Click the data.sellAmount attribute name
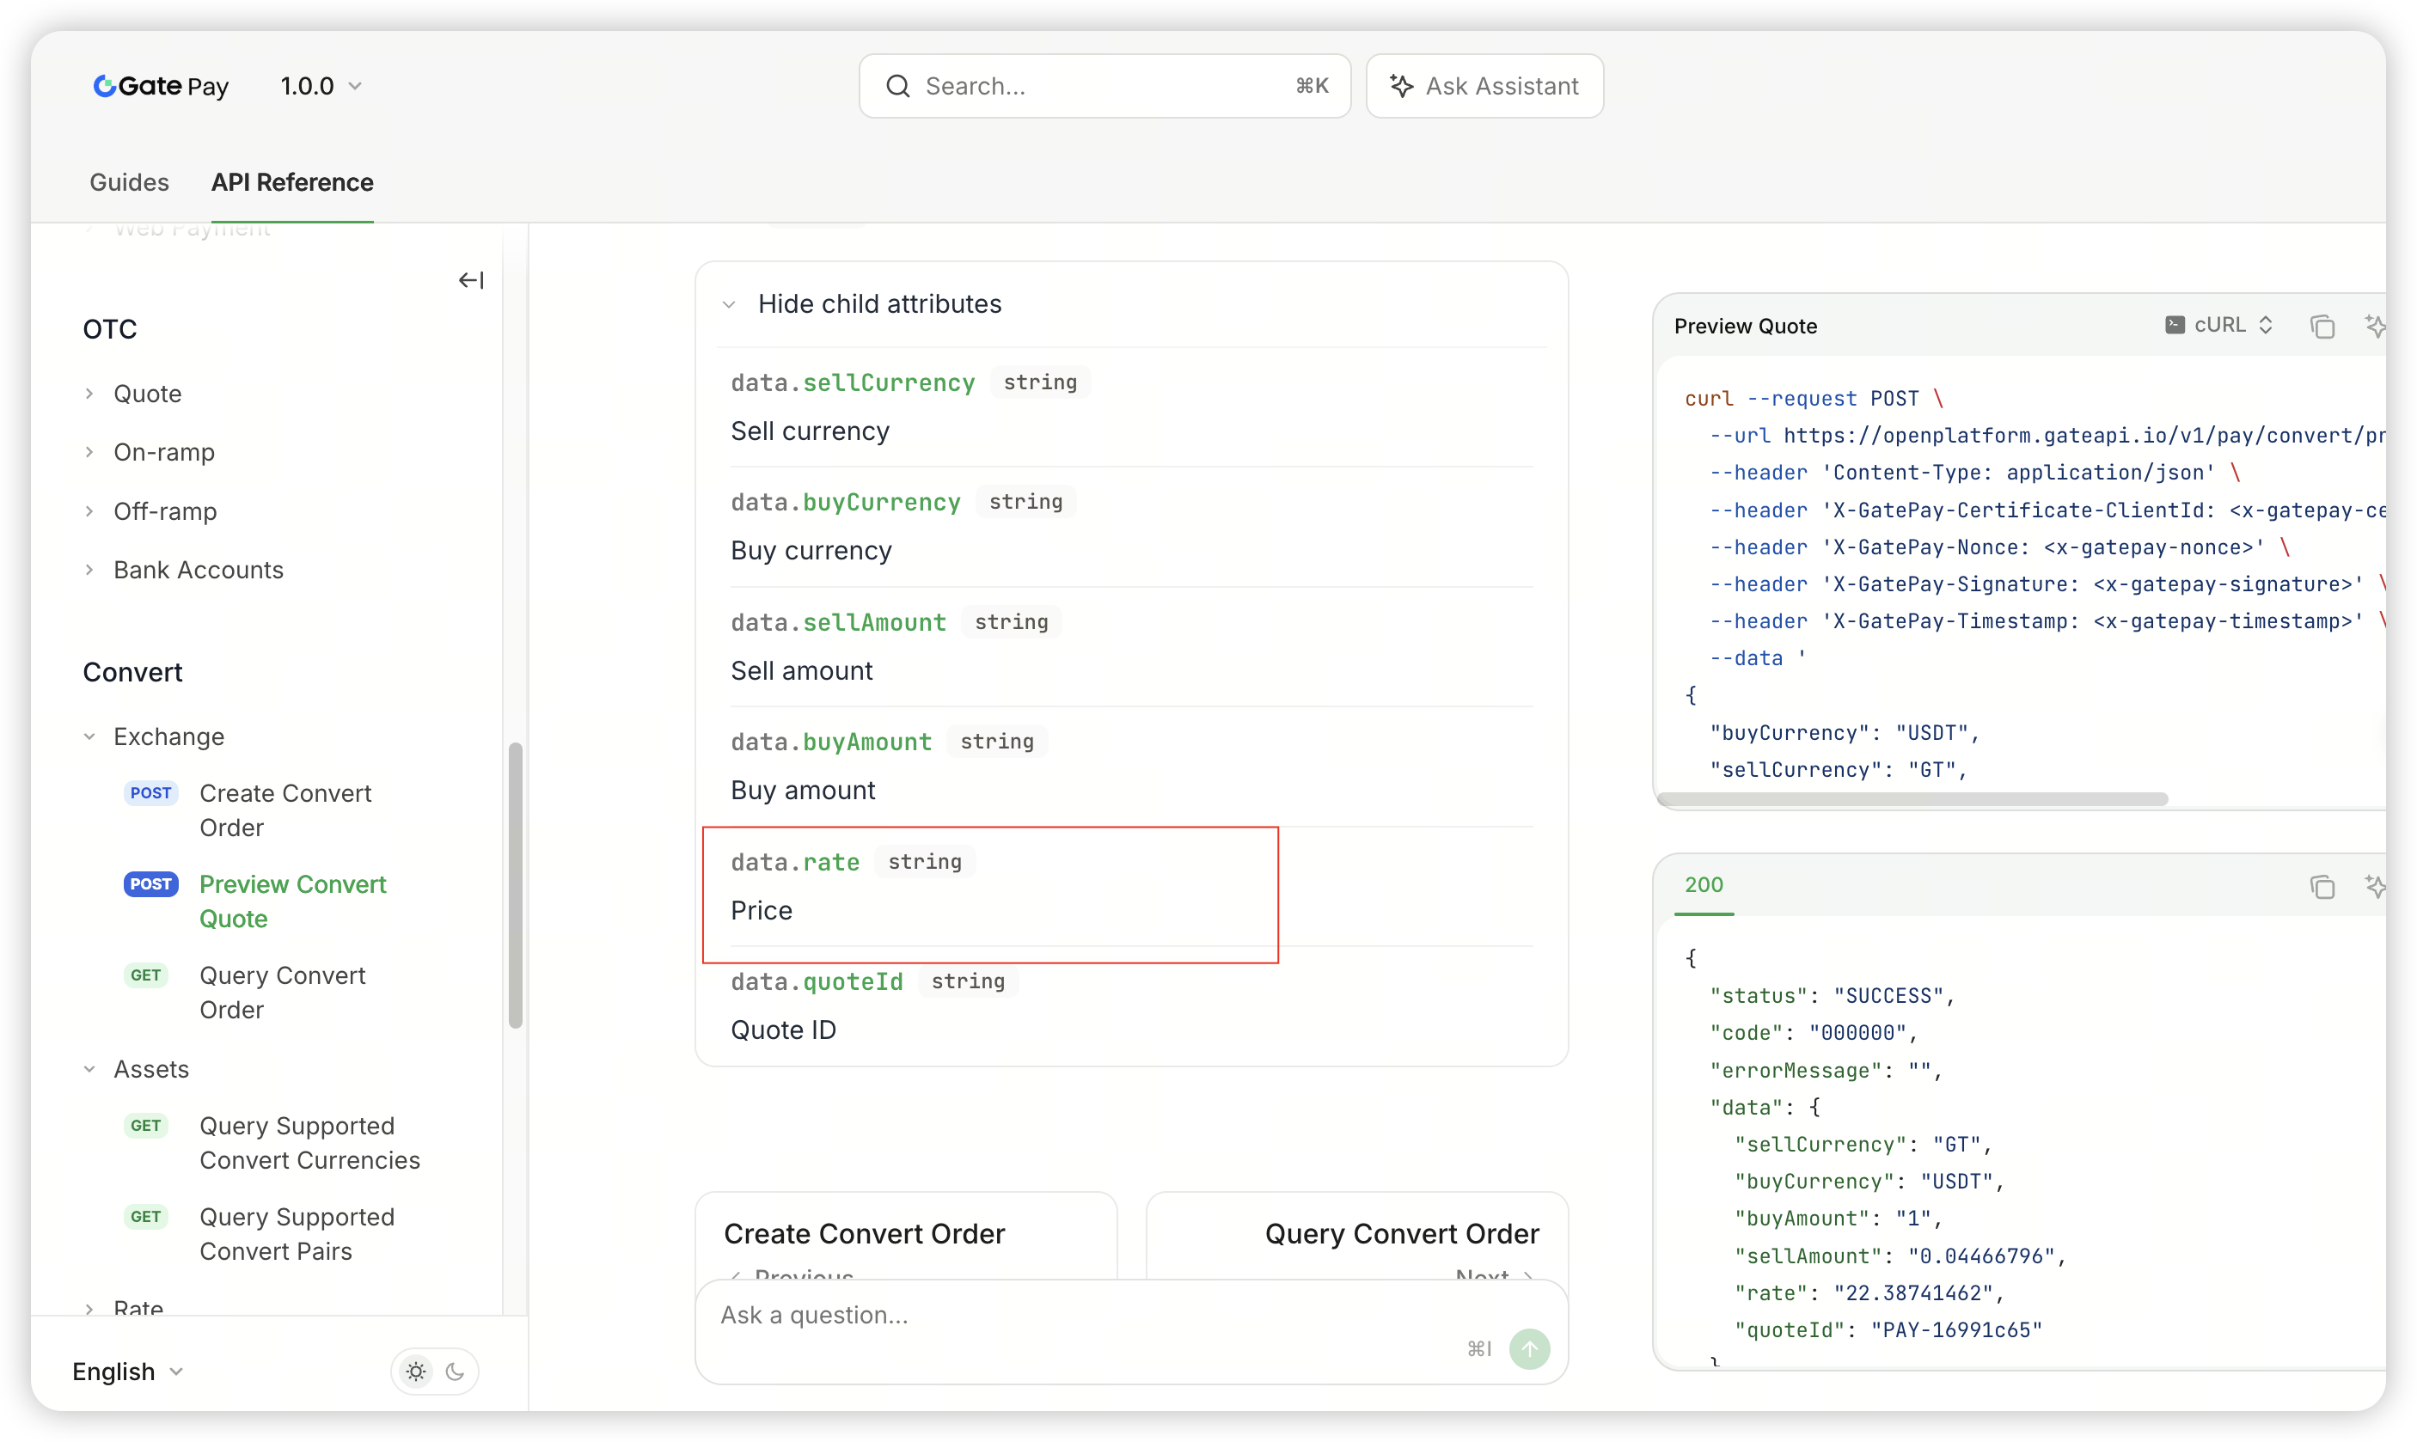 click(x=838, y=623)
